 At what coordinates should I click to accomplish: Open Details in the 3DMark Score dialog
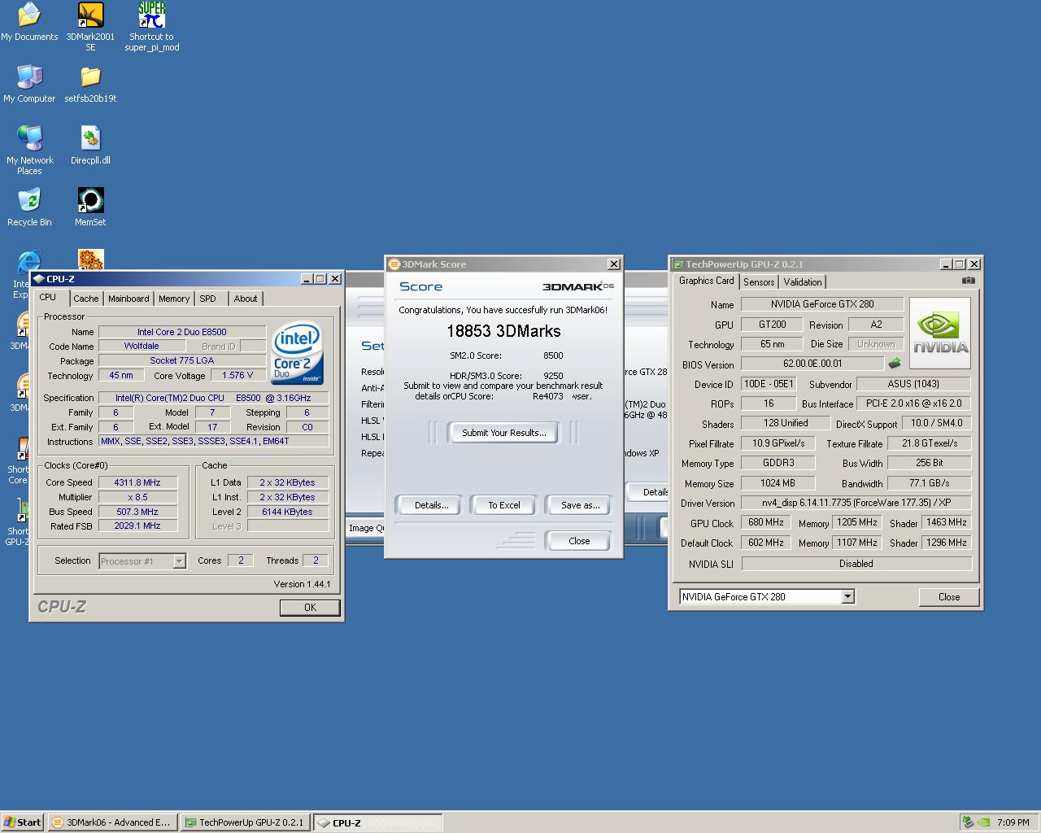pos(431,505)
